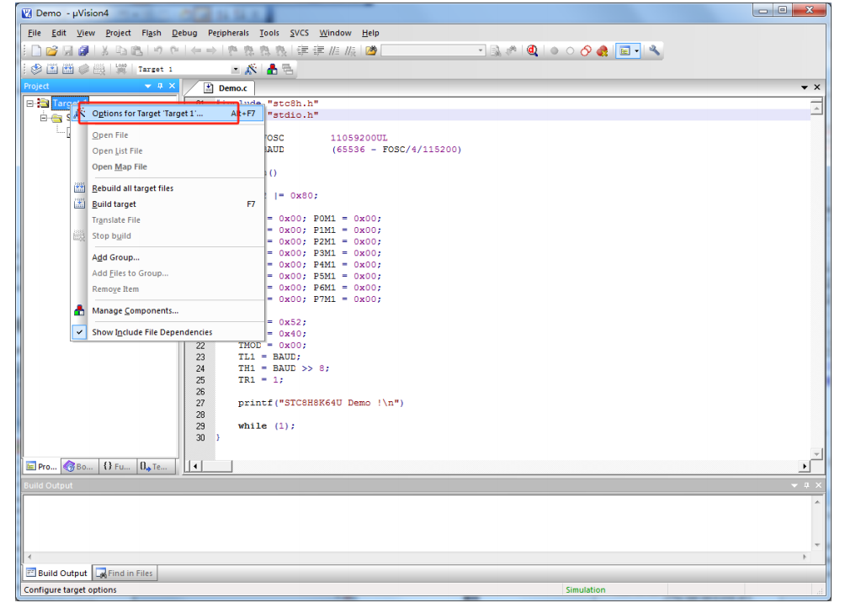
Task: Choose Rebuild all target files
Action: click(167, 188)
